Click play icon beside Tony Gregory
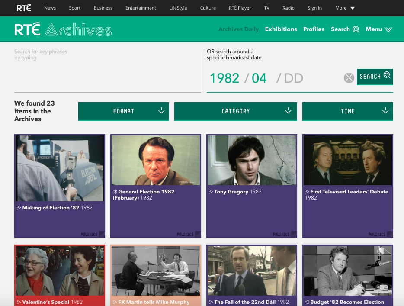The width and height of the screenshot is (404, 306). click(x=211, y=192)
